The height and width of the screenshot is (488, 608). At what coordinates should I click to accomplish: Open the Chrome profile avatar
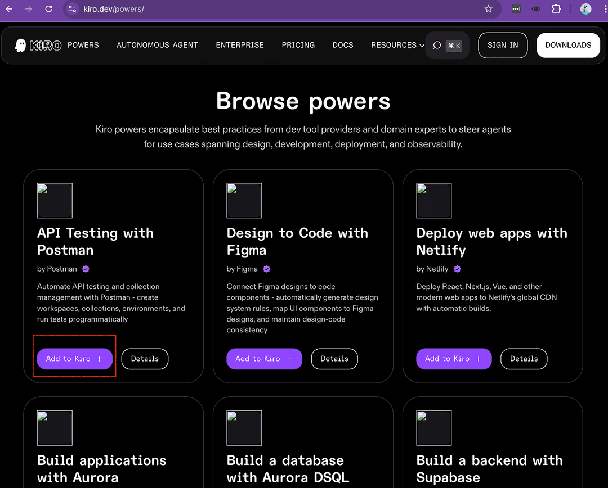(585, 9)
